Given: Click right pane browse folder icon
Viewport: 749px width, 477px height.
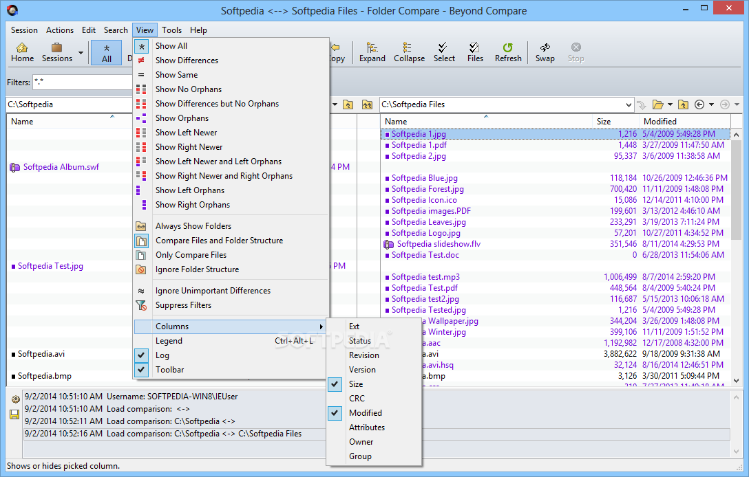Looking at the screenshot, I should pyautogui.click(x=658, y=104).
